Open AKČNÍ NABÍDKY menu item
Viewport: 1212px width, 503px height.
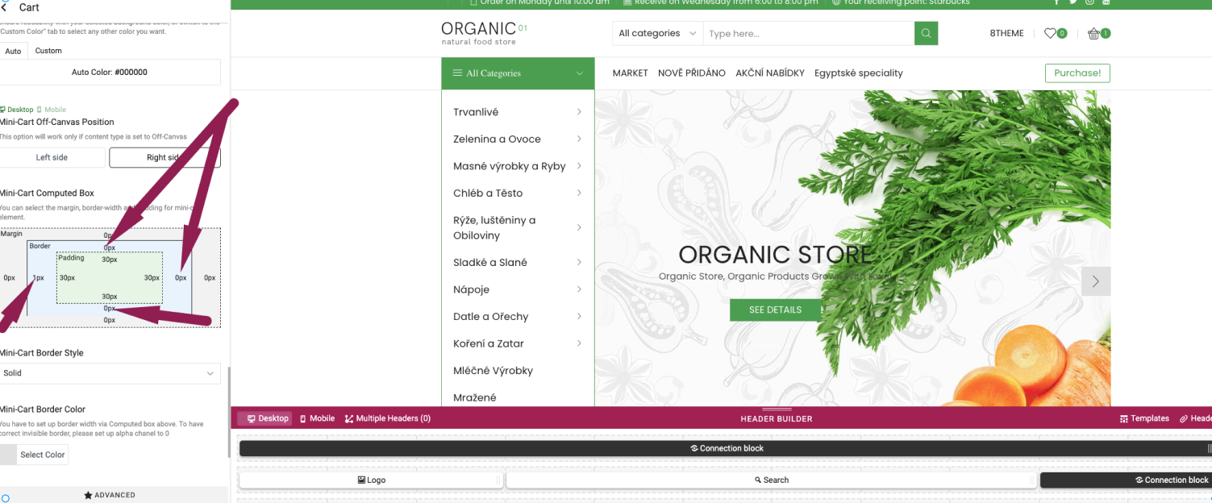tap(770, 73)
